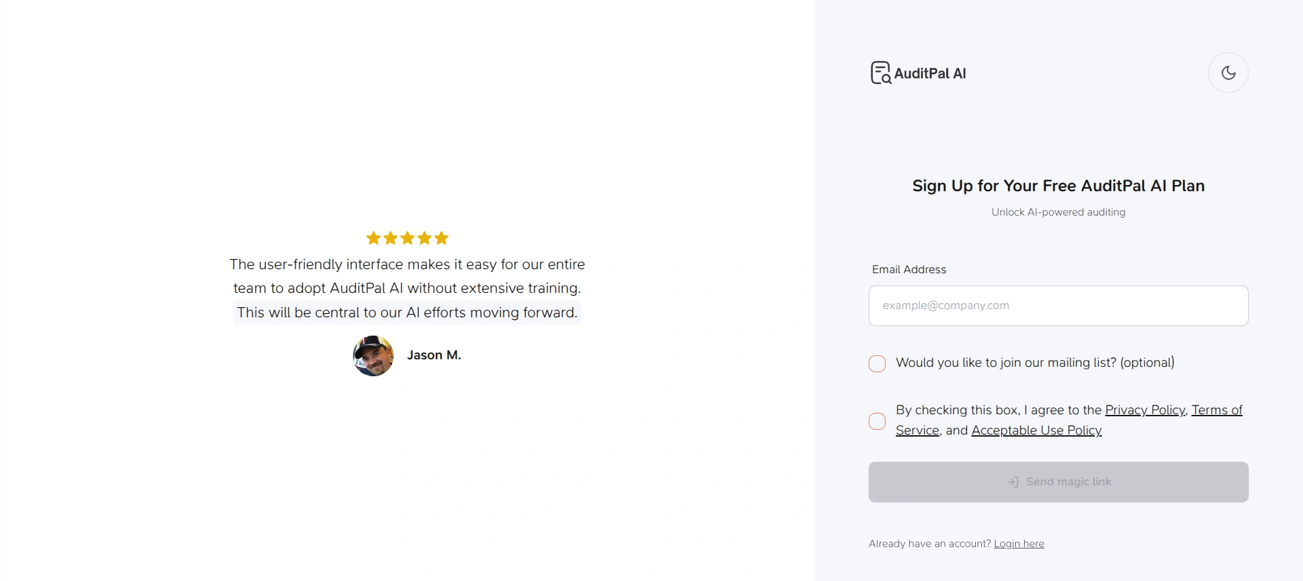Click the reviewer name Jason M.
The image size is (1303, 581).
coord(434,355)
